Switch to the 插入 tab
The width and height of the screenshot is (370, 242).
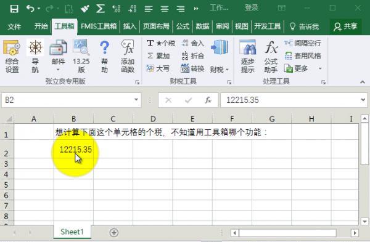(129, 26)
